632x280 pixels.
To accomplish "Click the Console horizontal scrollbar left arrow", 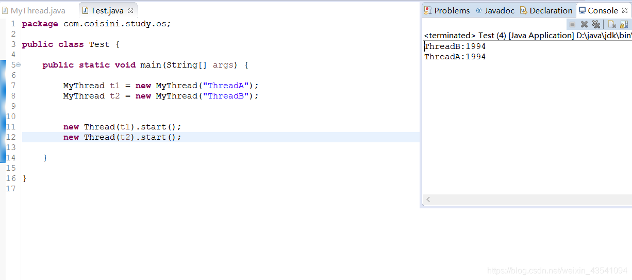I will [428, 200].
